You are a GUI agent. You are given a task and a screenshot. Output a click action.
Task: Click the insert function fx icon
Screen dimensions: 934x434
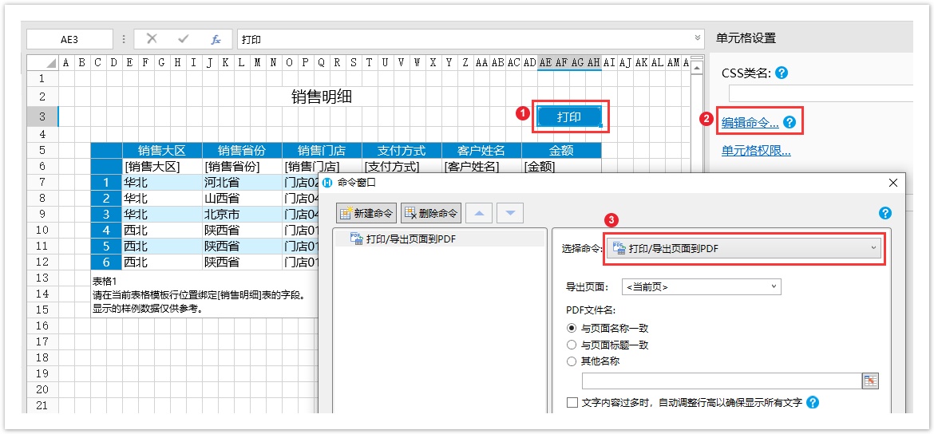click(x=216, y=39)
